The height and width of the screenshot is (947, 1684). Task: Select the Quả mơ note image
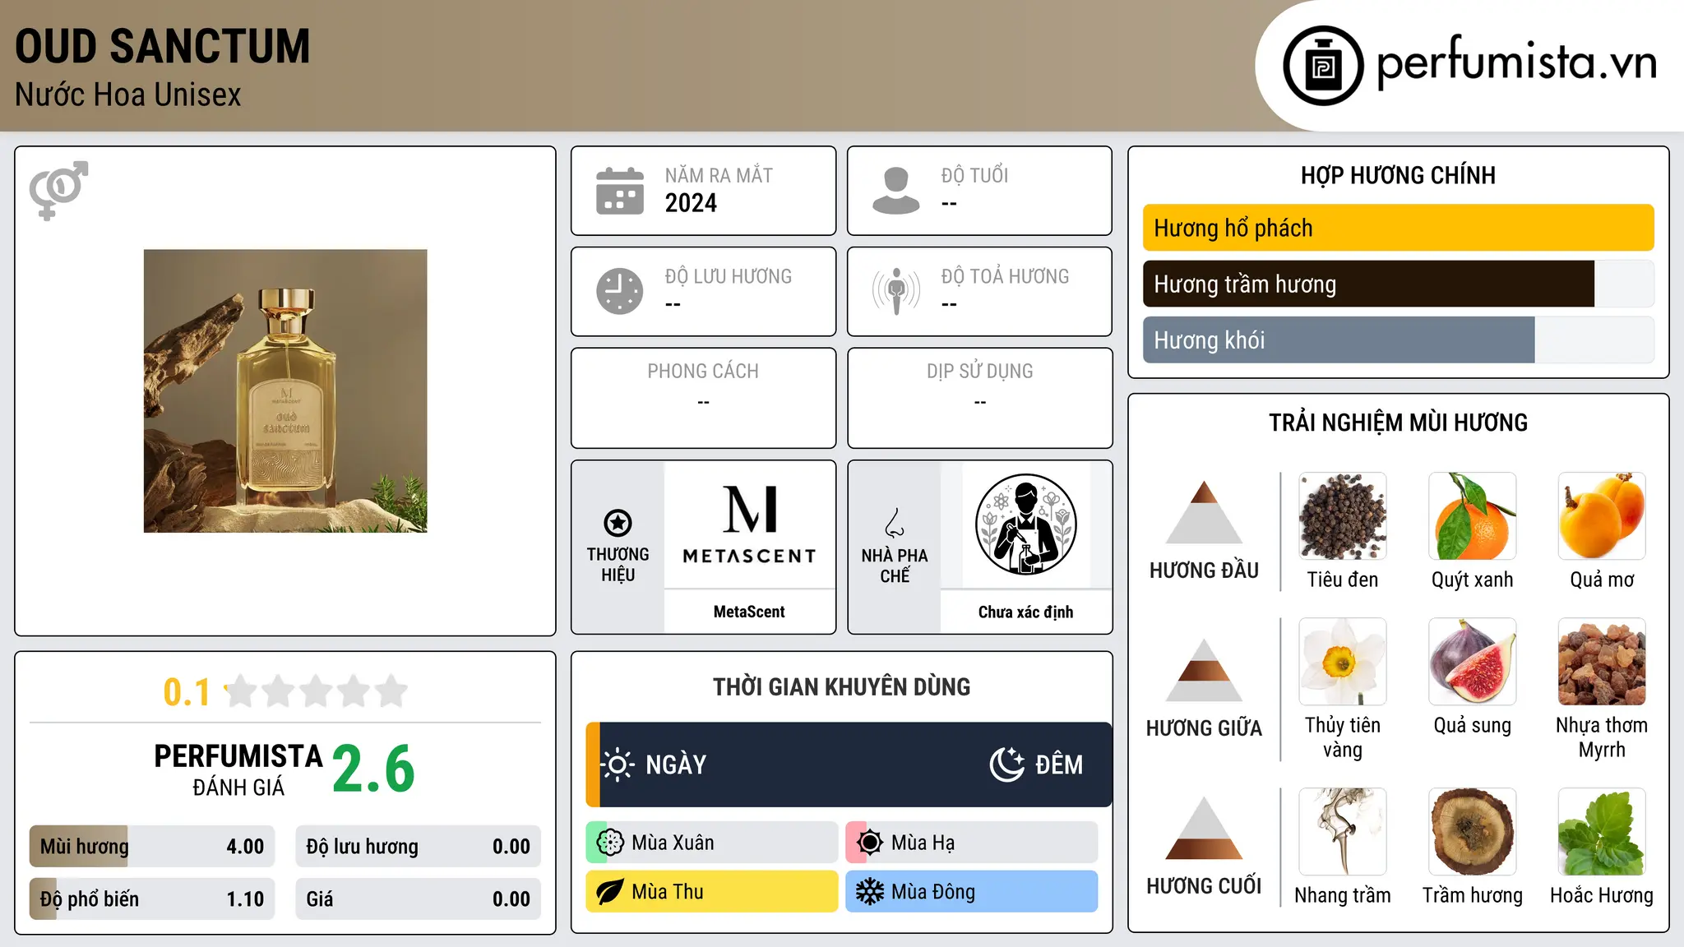[1602, 516]
